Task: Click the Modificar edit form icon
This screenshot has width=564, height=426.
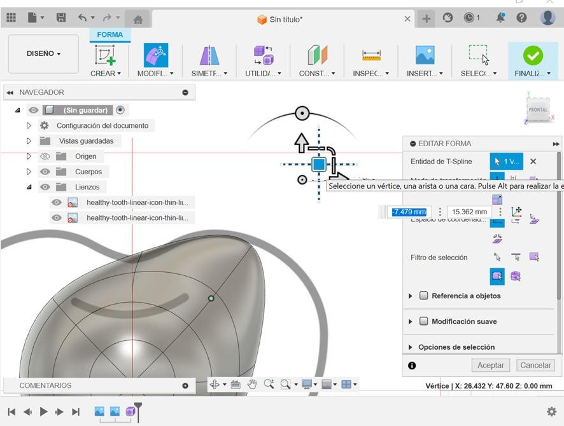Action: coord(155,55)
